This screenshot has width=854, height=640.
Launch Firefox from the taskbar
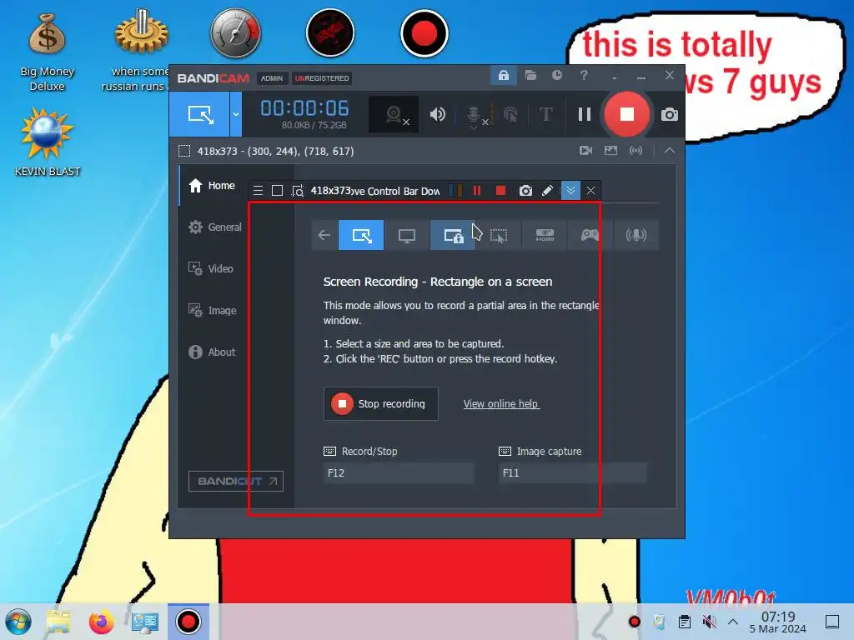(x=101, y=622)
